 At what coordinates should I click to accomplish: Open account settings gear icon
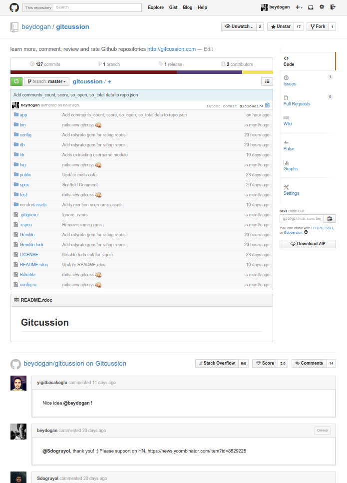tap(322, 7)
